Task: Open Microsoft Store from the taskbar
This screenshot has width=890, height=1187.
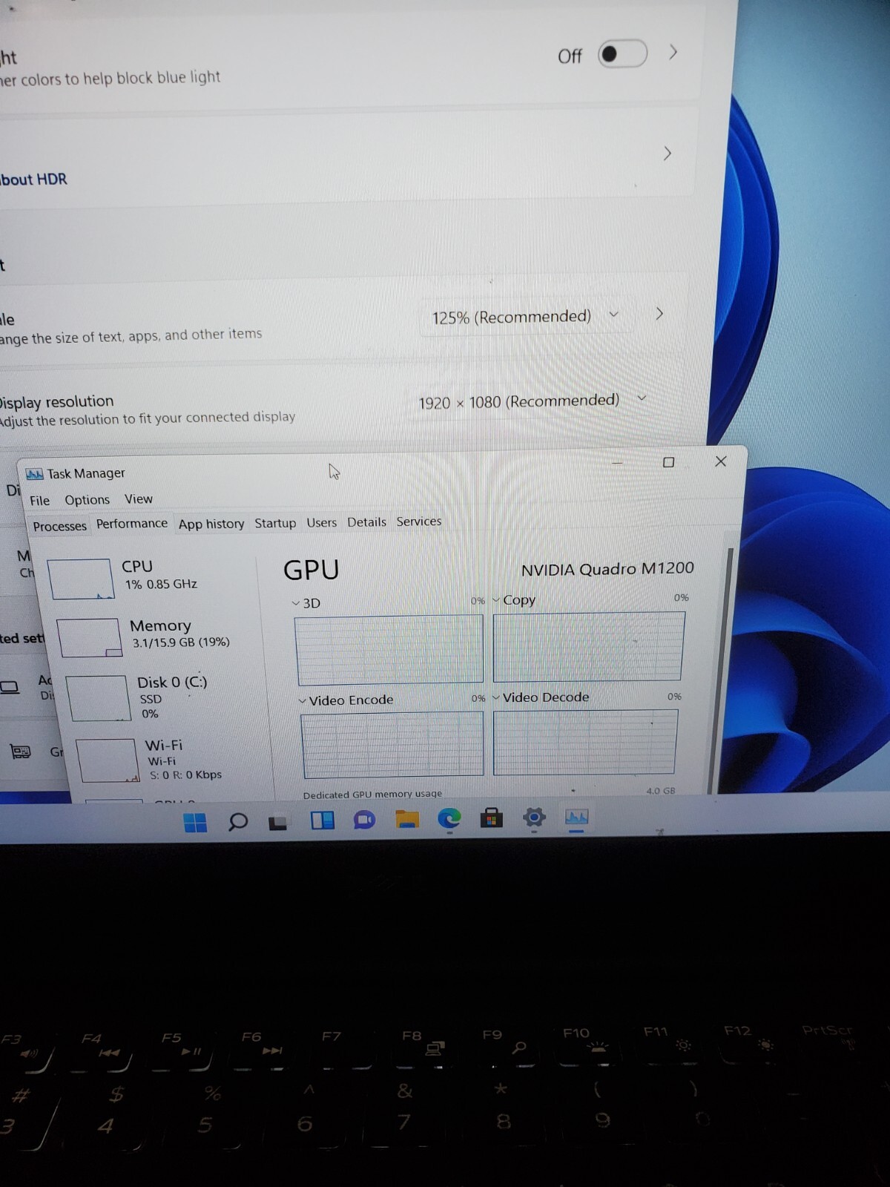Action: (x=491, y=818)
